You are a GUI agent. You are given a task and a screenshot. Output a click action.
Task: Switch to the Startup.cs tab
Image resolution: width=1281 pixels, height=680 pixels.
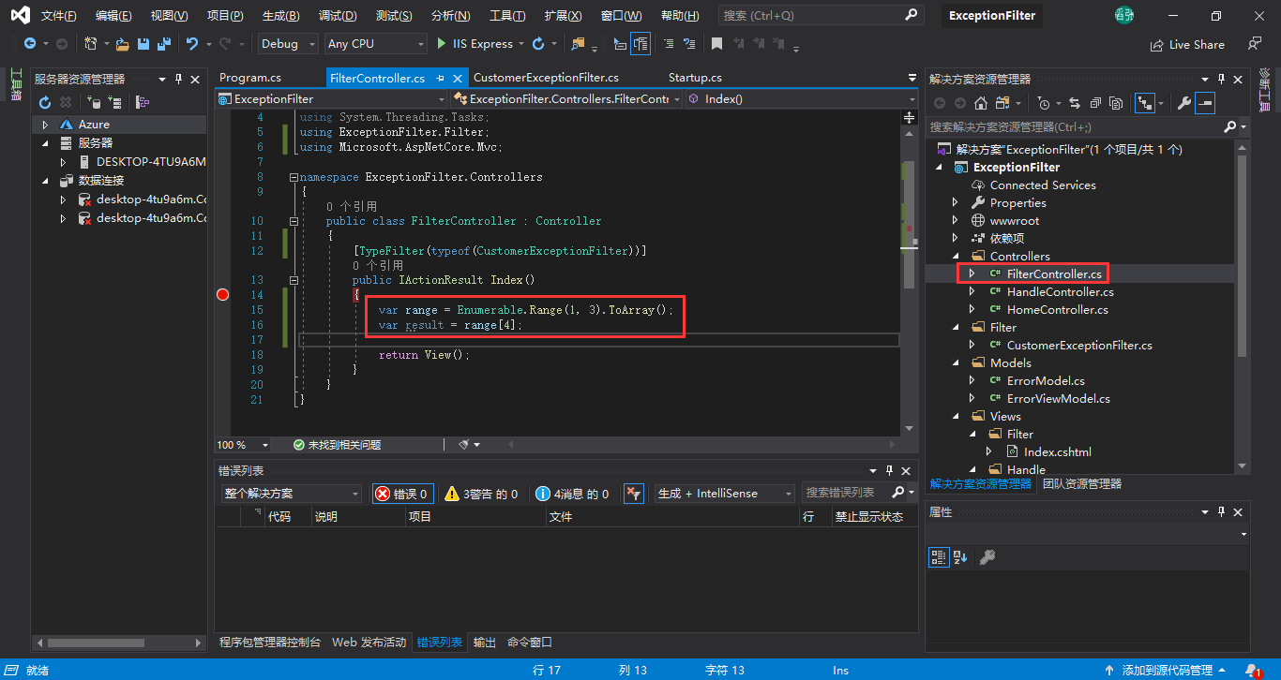(x=695, y=78)
